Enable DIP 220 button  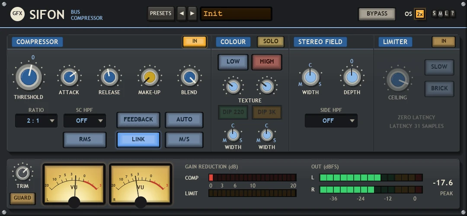(x=233, y=112)
